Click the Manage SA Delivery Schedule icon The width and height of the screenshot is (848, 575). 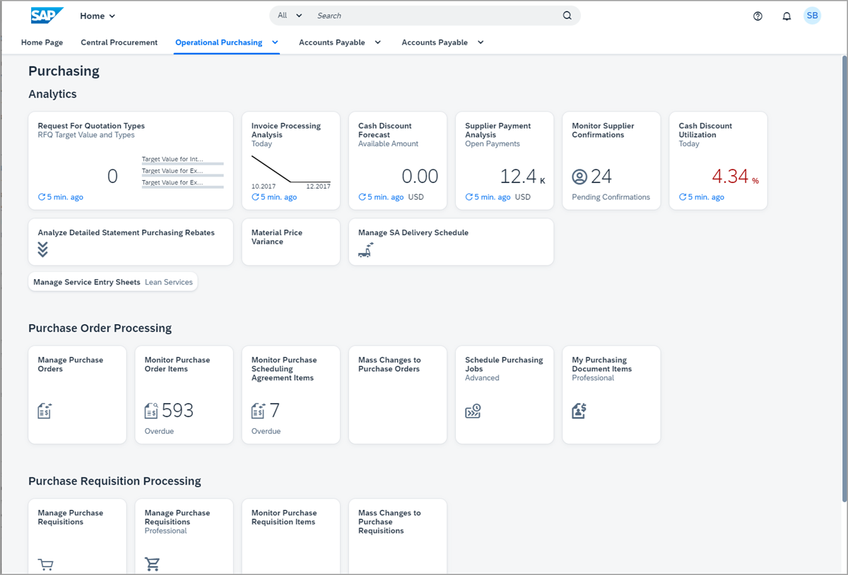click(366, 249)
